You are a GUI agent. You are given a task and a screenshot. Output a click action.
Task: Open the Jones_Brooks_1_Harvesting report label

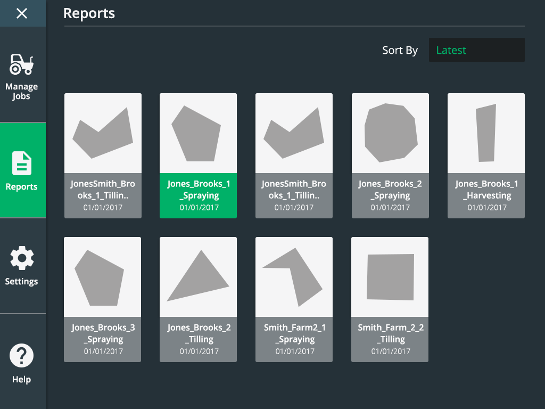(486, 190)
